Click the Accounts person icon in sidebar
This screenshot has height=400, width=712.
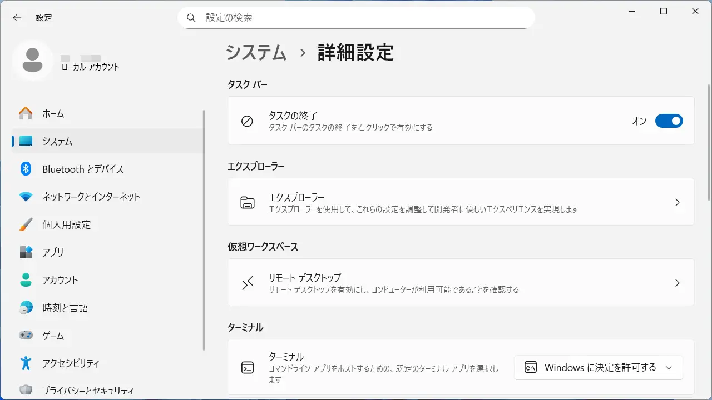click(26, 280)
